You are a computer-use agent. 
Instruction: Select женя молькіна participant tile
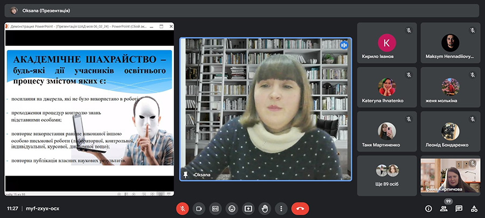click(x=451, y=87)
